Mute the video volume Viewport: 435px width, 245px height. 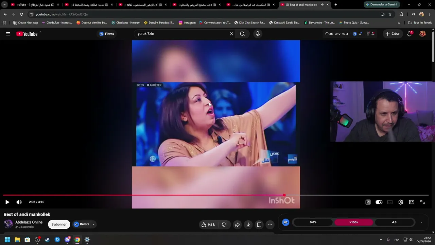[19, 202]
